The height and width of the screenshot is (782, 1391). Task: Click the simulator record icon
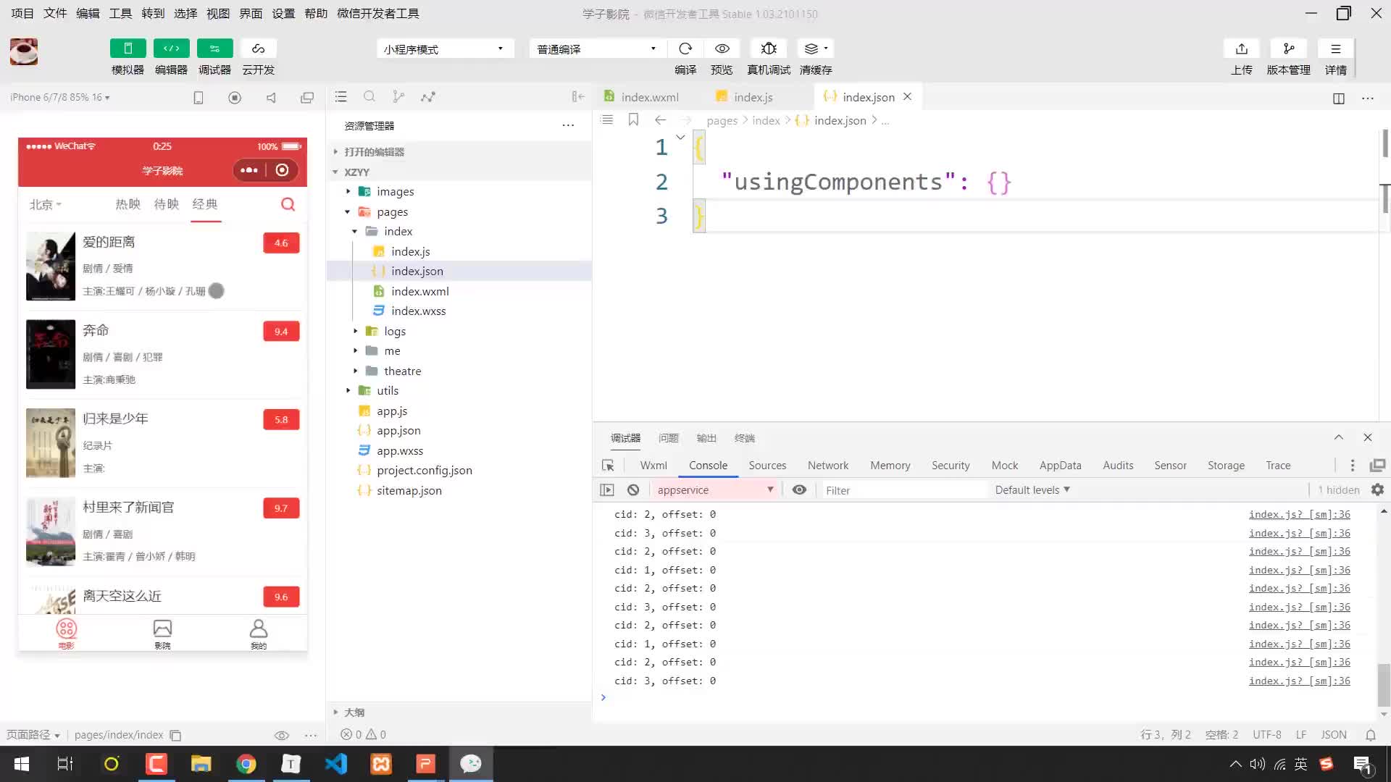coord(235,97)
